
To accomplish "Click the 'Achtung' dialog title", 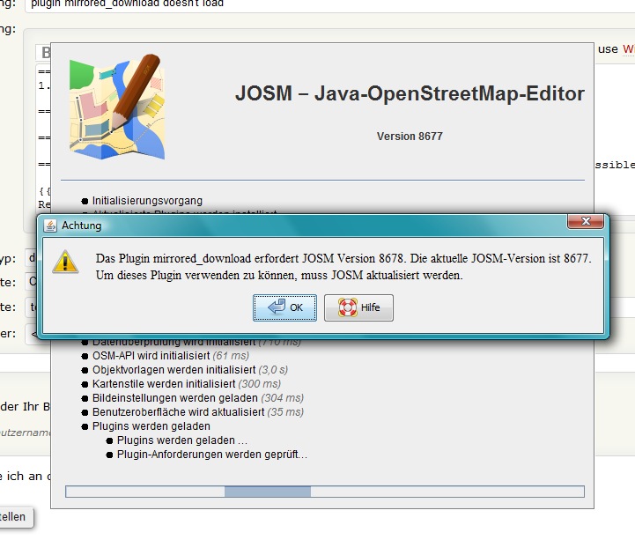I will pyautogui.click(x=81, y=226).
